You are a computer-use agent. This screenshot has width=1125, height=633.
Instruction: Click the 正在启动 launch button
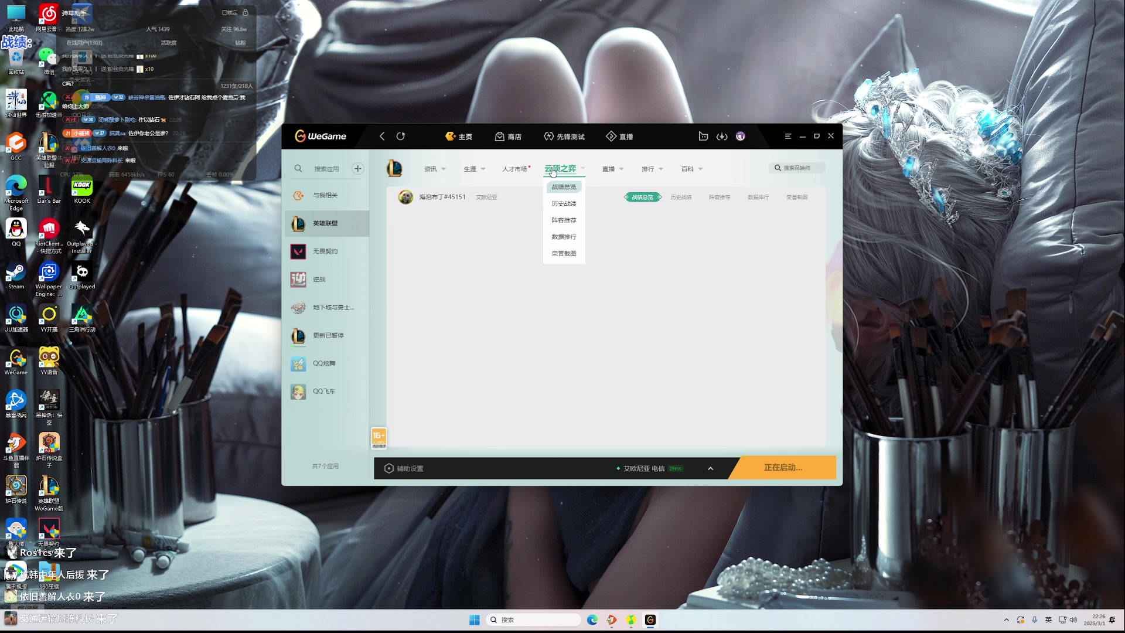[783, 468]
